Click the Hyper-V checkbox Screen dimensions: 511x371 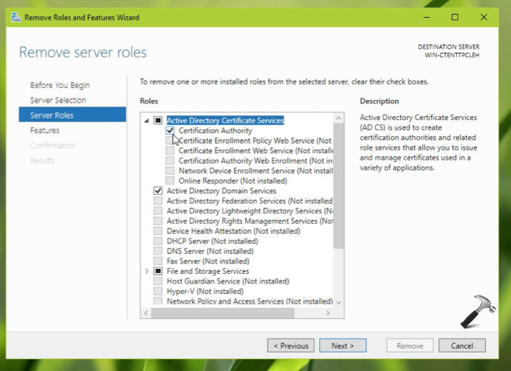click(158, 291)
